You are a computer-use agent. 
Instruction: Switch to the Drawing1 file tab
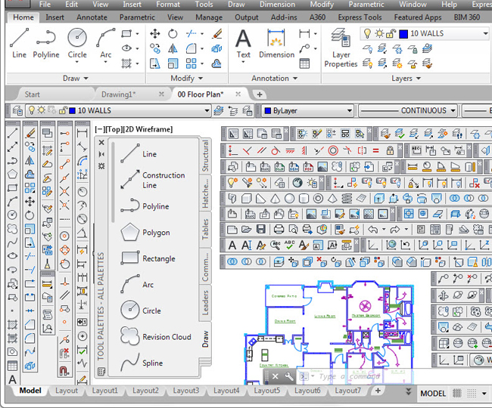[x=119, y=94]
